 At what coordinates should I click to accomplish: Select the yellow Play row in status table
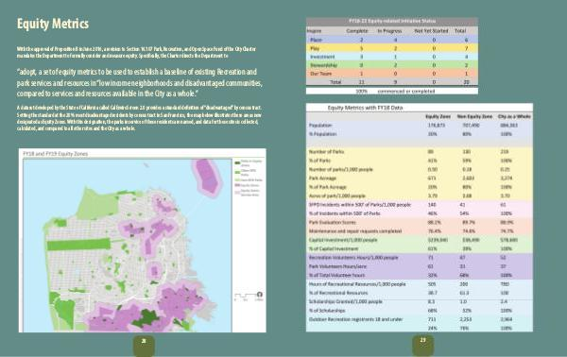click(392, 48)
